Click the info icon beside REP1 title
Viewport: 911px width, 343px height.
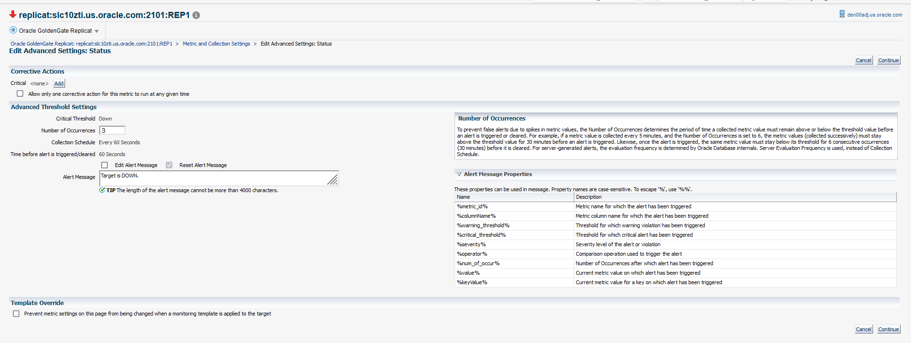196,15
